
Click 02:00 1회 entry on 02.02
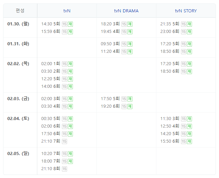click(51, 64)
